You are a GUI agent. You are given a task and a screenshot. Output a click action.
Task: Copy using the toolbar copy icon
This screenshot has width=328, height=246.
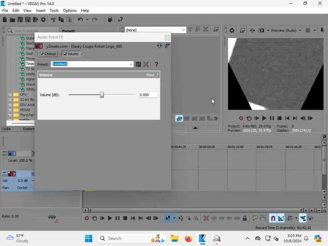pos(61,20)
